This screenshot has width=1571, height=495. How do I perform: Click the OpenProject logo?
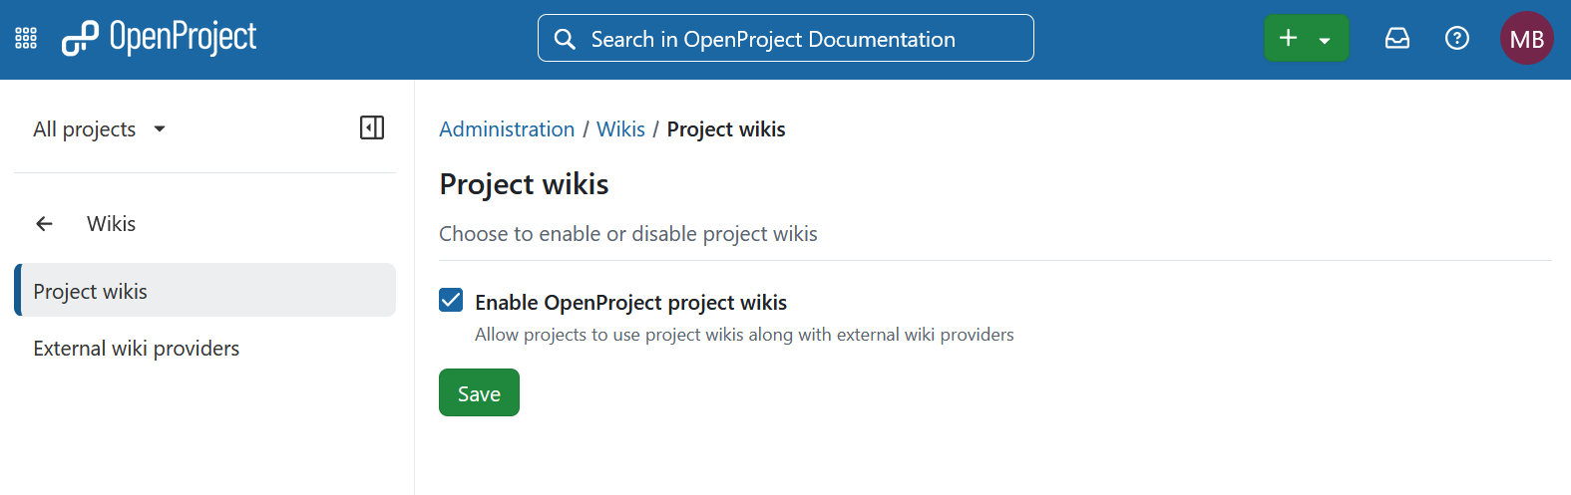[159, 38]
